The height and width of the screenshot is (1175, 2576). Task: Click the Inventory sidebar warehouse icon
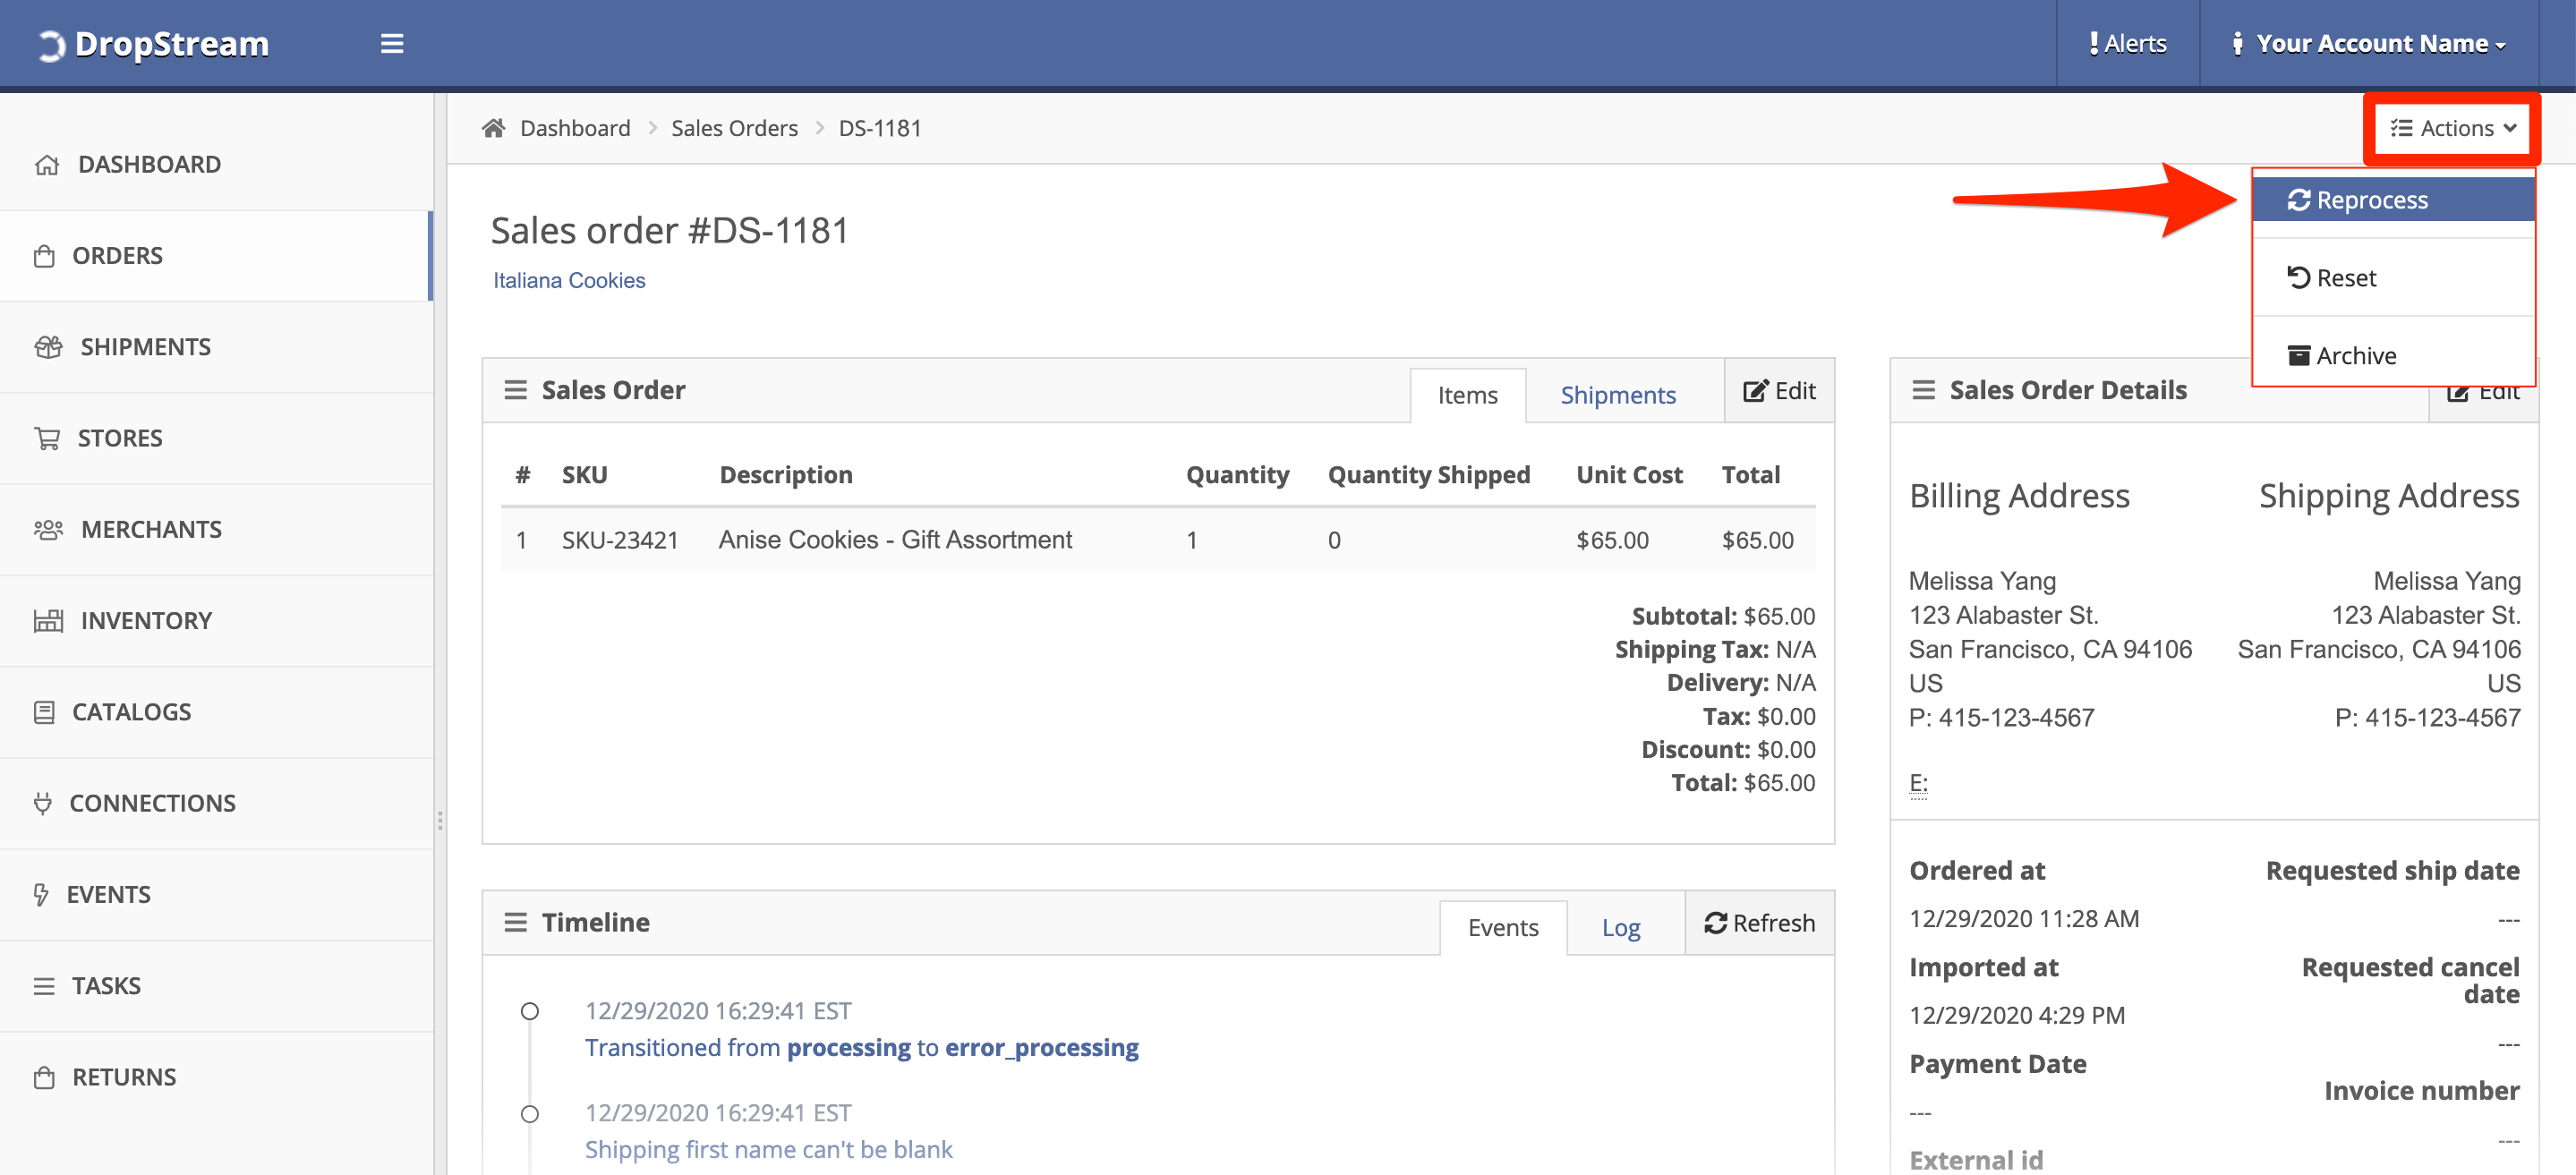click(x=48, y=621)
